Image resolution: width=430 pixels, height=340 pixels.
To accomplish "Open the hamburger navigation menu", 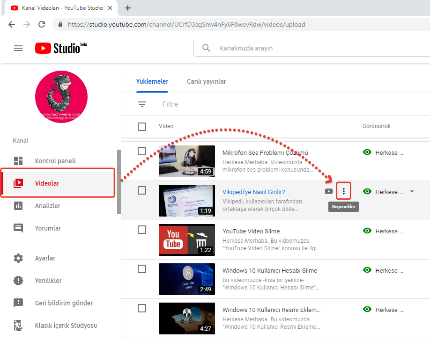I will (x=18, y=48).
